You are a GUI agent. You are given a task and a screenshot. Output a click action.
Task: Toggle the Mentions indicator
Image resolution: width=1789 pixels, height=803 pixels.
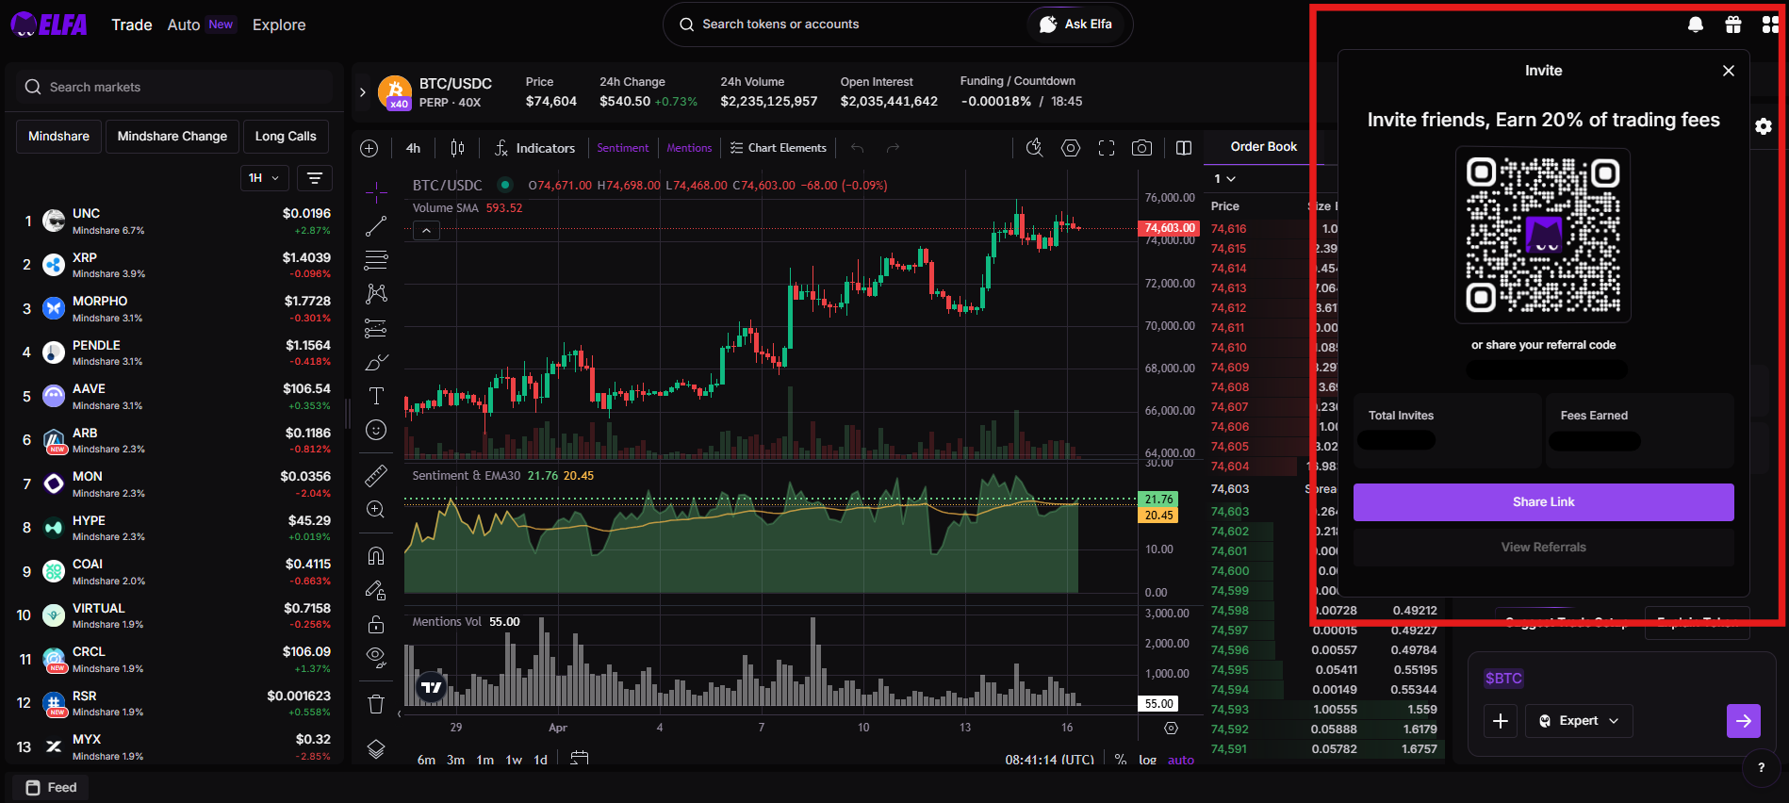click(x=689, y=148)
